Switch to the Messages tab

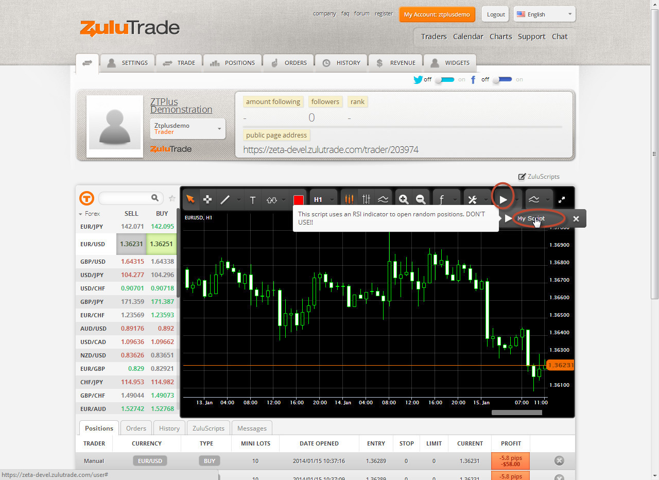(252, 428)
